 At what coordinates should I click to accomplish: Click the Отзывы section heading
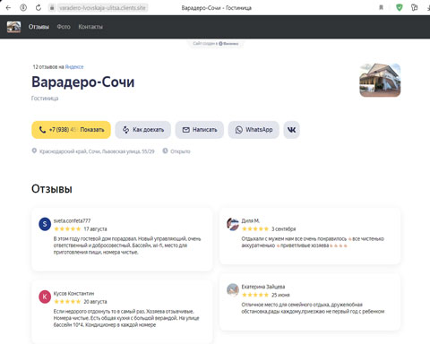52,189
